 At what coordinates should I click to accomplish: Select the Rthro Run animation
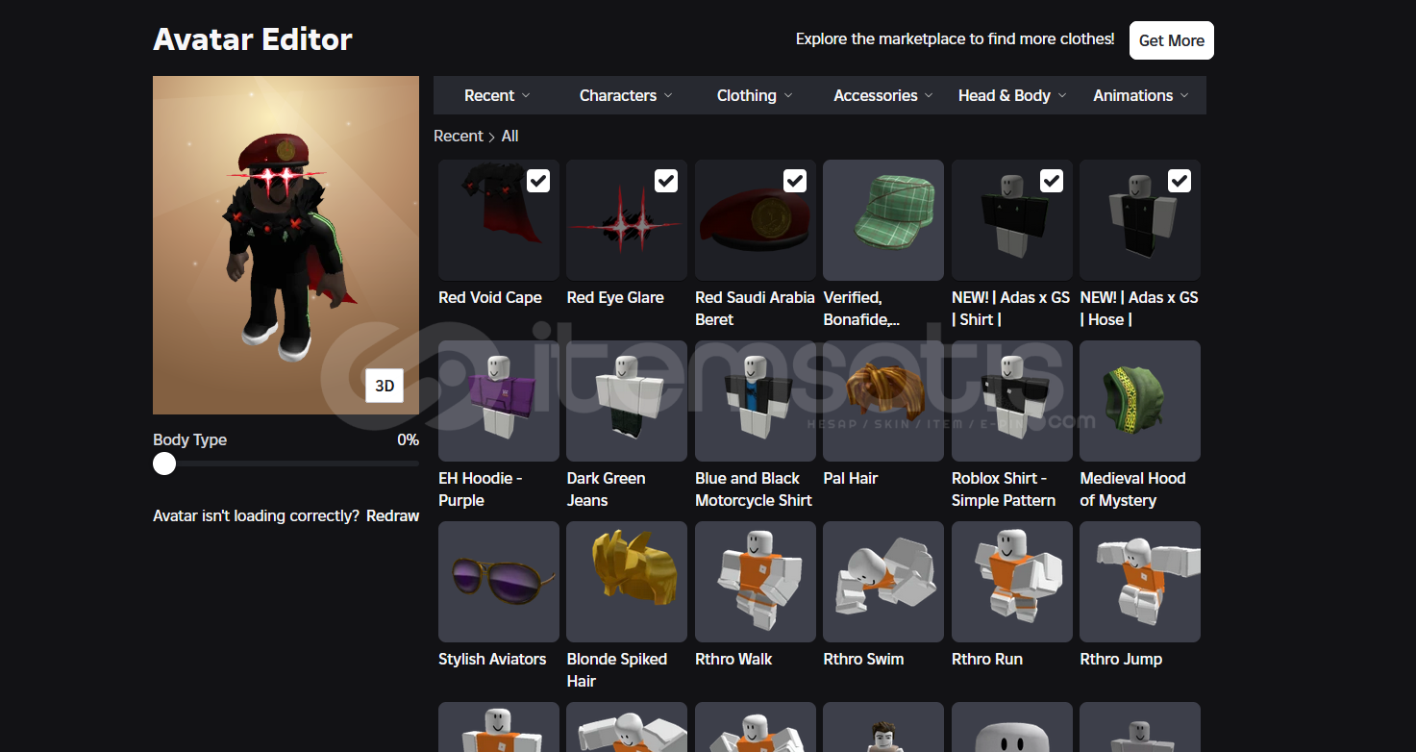[x=1011, y=582]
